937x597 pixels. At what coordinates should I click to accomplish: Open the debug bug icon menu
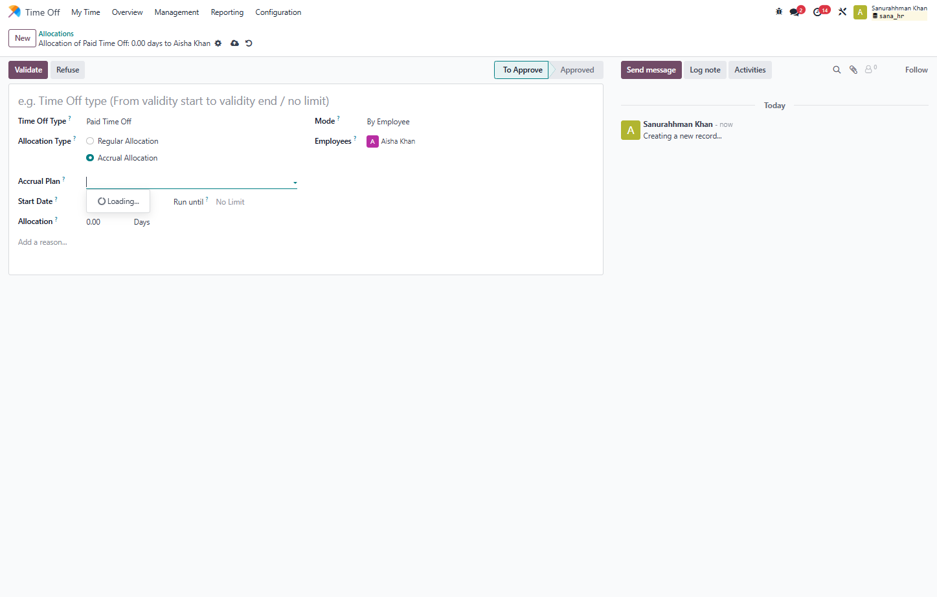click(x=779, y=12)
